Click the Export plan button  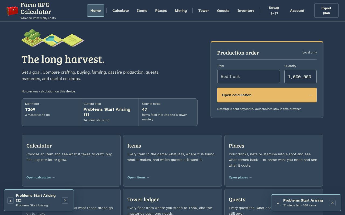(x=326, y=10)
